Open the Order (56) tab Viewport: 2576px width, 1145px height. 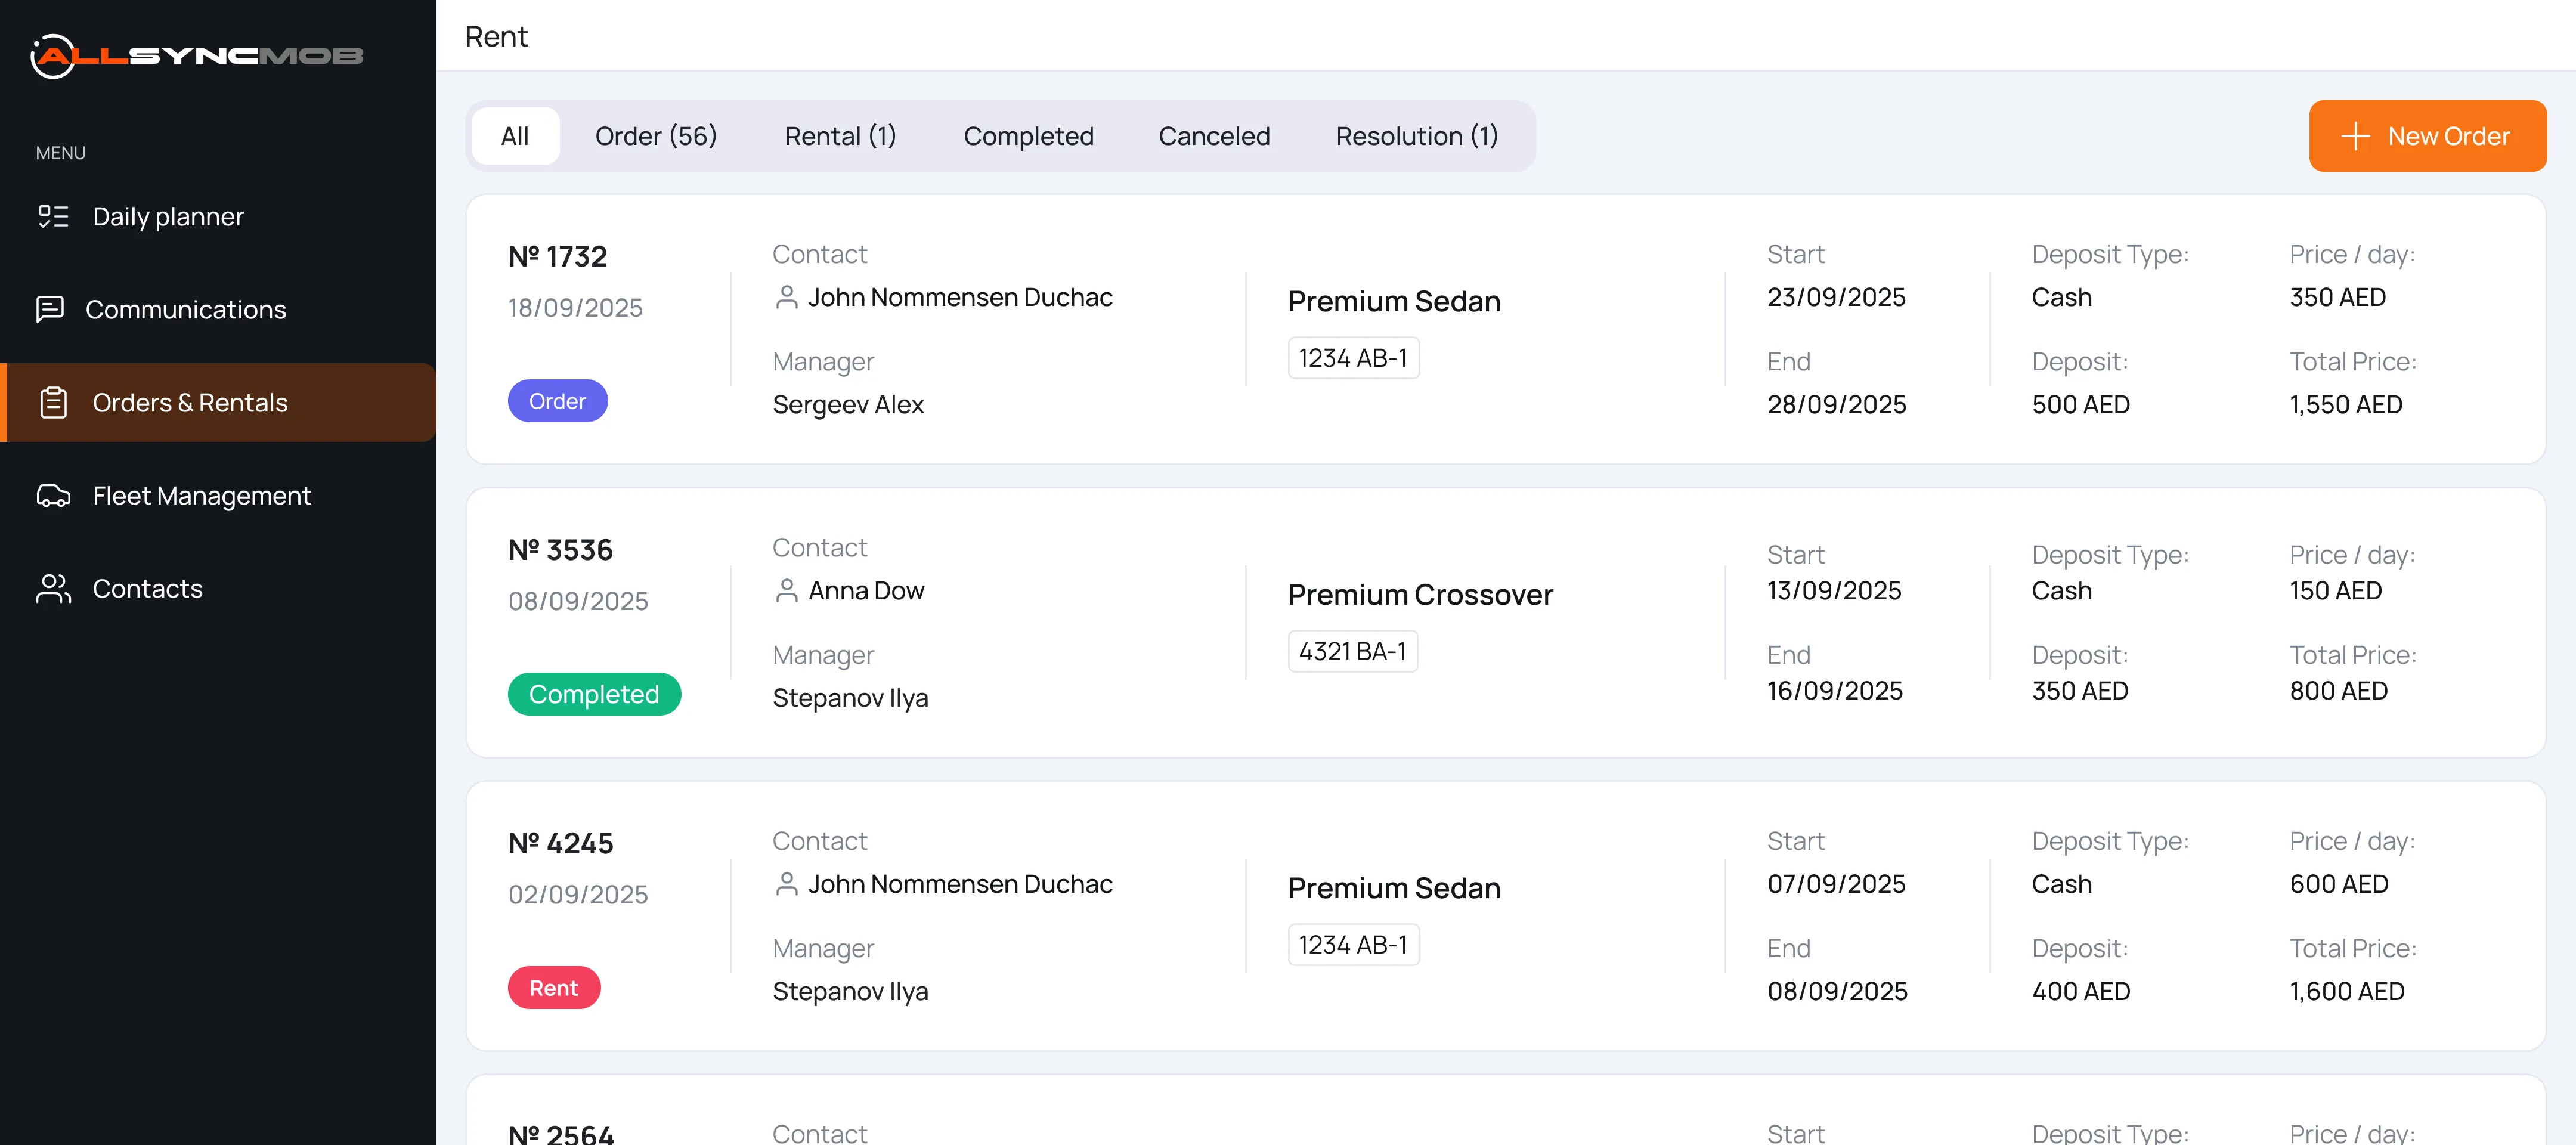pos(656,136)
